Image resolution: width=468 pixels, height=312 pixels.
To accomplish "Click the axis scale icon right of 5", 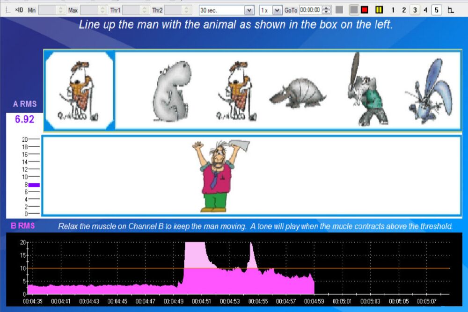I will [451, 10].
